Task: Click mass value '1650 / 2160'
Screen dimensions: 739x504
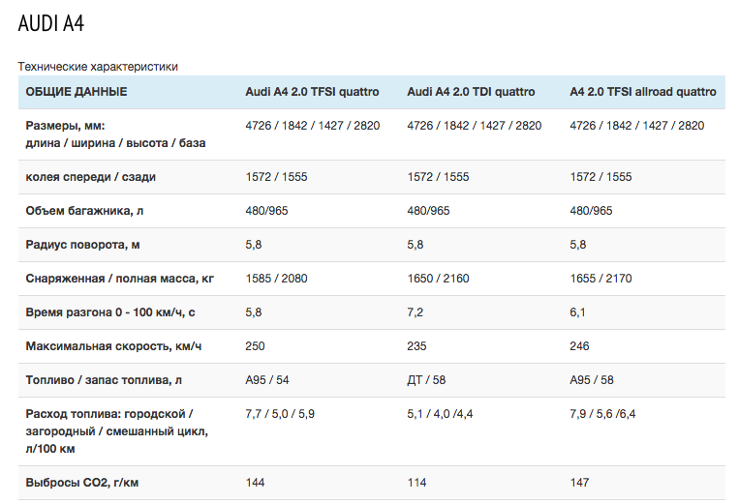Action: coord(439,279)
